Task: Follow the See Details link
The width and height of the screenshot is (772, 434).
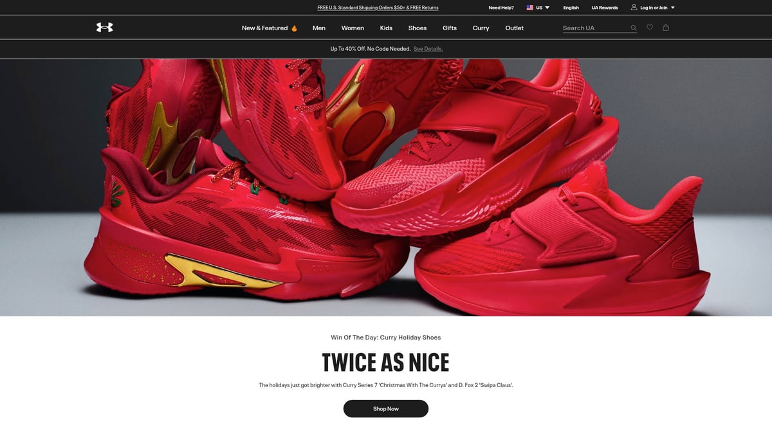Action: click(x=428, y=49)
